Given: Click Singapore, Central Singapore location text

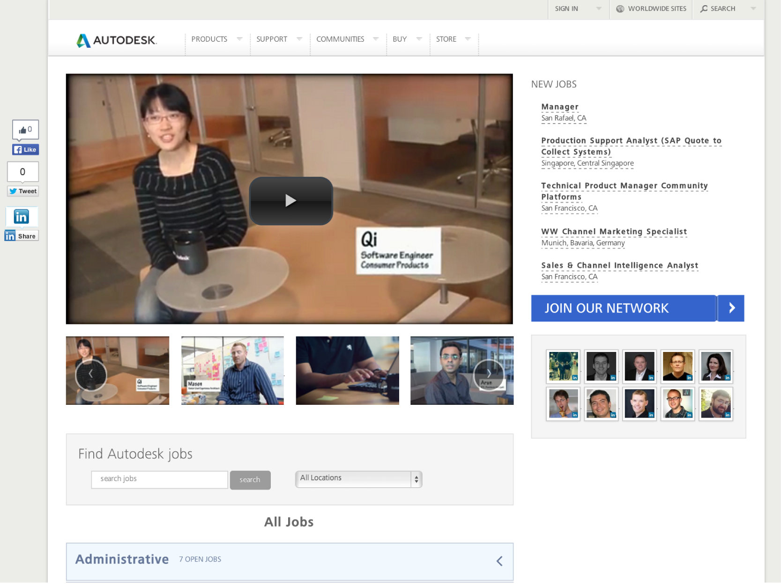Looking at the screenshot, I should tap(588, 163).
